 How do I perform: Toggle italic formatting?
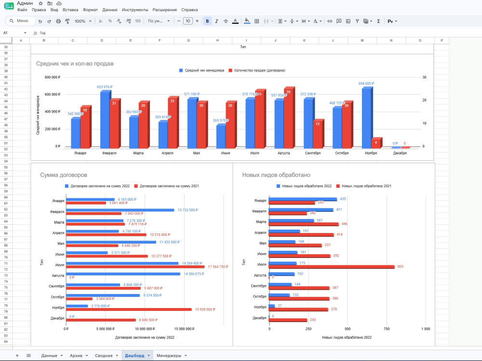click(216, 21)
